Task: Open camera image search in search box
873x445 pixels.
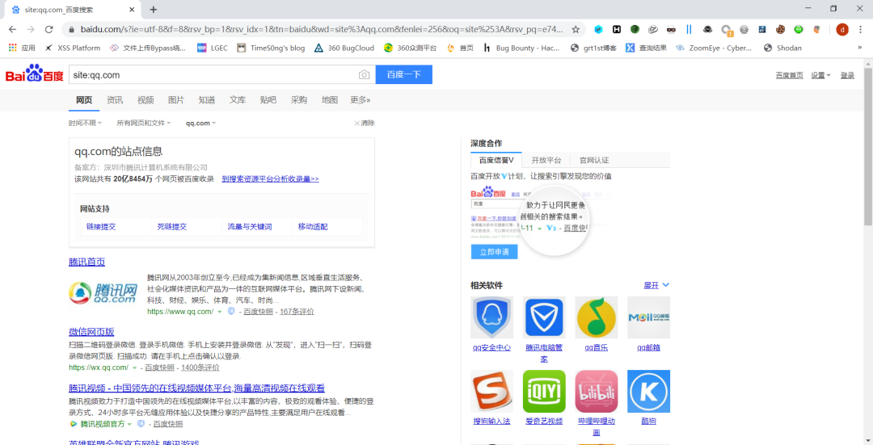Action: coord(364,74)
